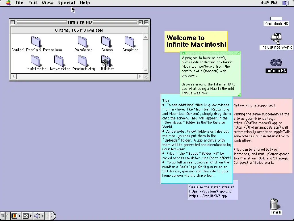Open the Graphics folder

coord(130,41)
